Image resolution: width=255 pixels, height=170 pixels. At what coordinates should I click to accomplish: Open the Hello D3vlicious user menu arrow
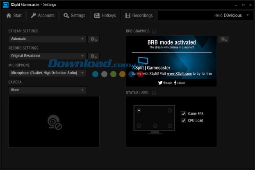[x=248, y=15]
